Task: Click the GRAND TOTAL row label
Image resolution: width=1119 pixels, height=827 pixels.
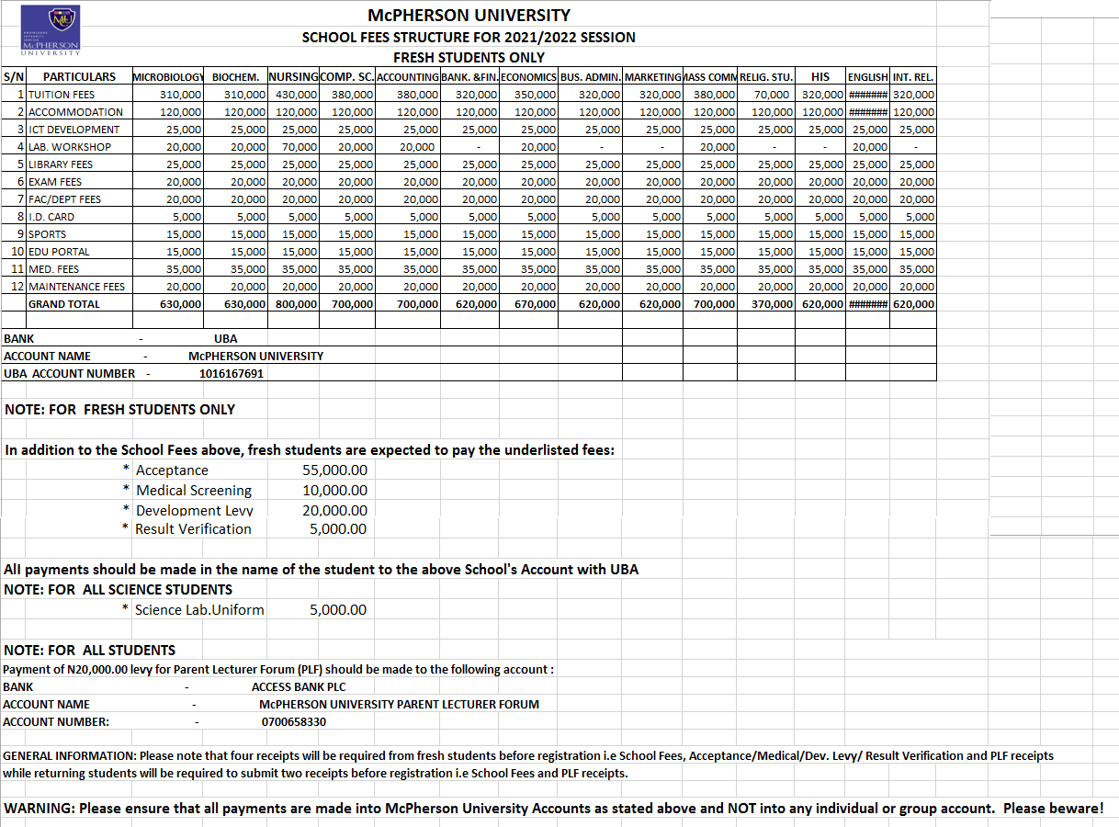Action: 64,304
